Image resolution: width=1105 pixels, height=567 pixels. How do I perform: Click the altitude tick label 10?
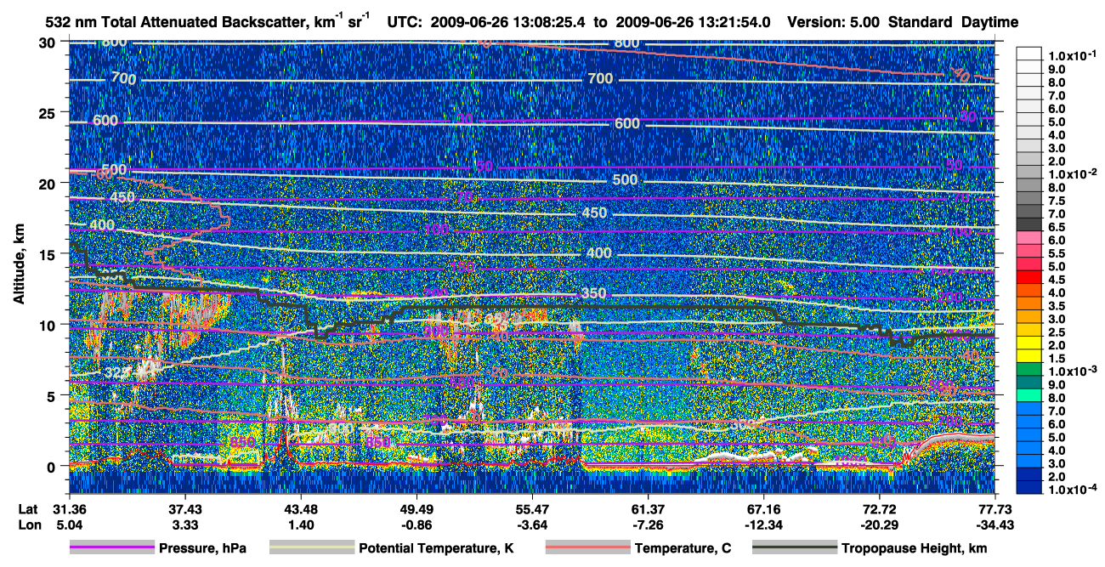[x=48, y=324]
